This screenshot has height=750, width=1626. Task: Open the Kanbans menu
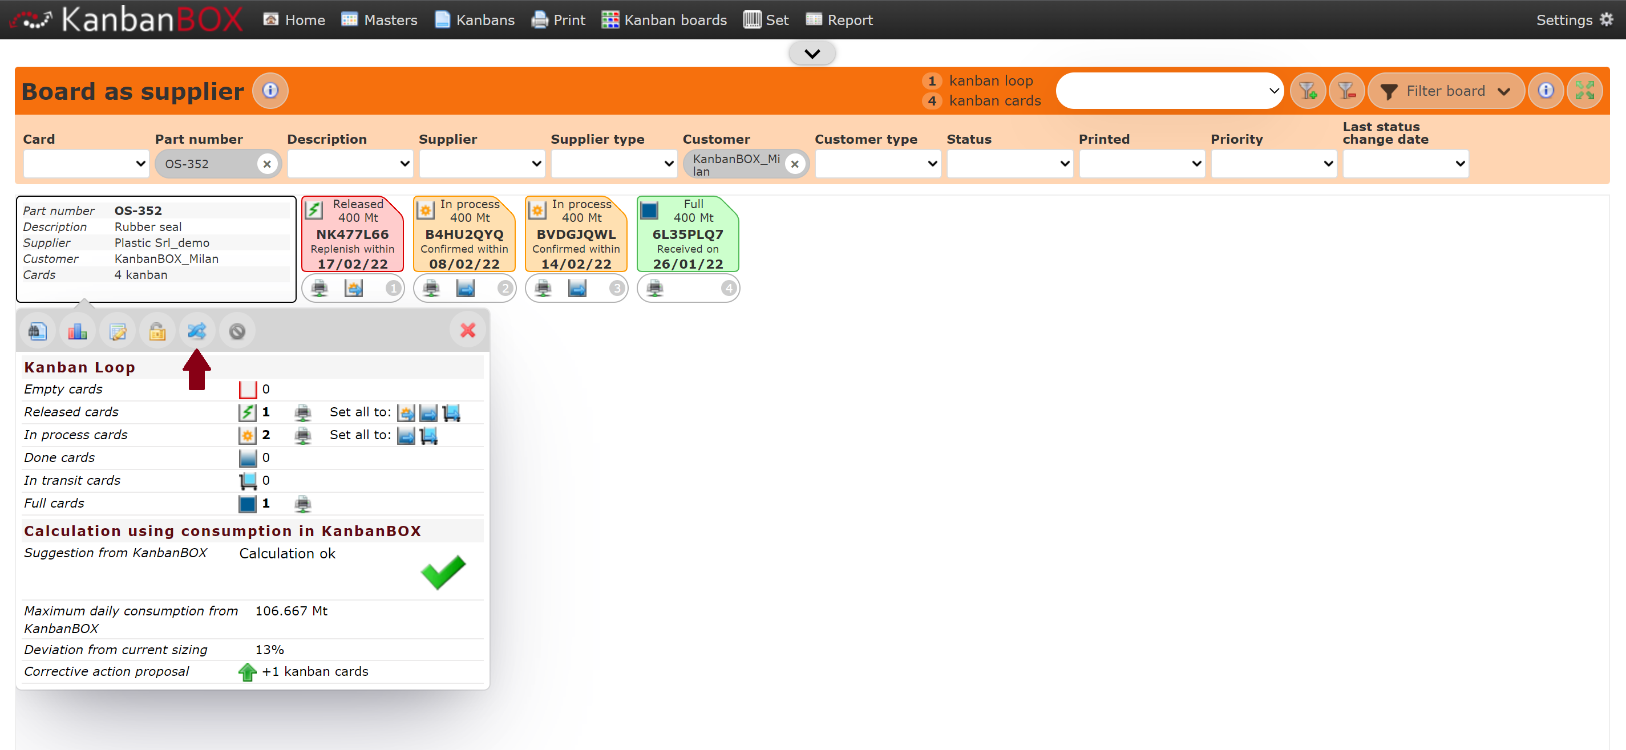pos(475,20)
